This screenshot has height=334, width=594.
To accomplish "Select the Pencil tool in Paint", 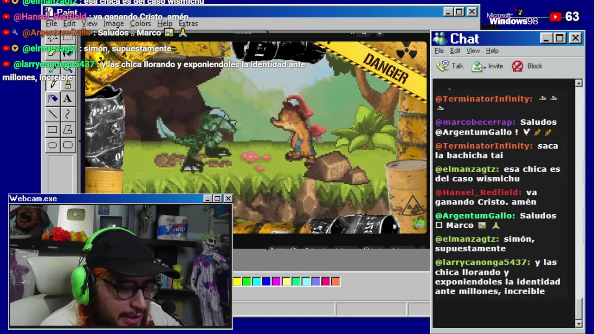I will click(52, 83).
